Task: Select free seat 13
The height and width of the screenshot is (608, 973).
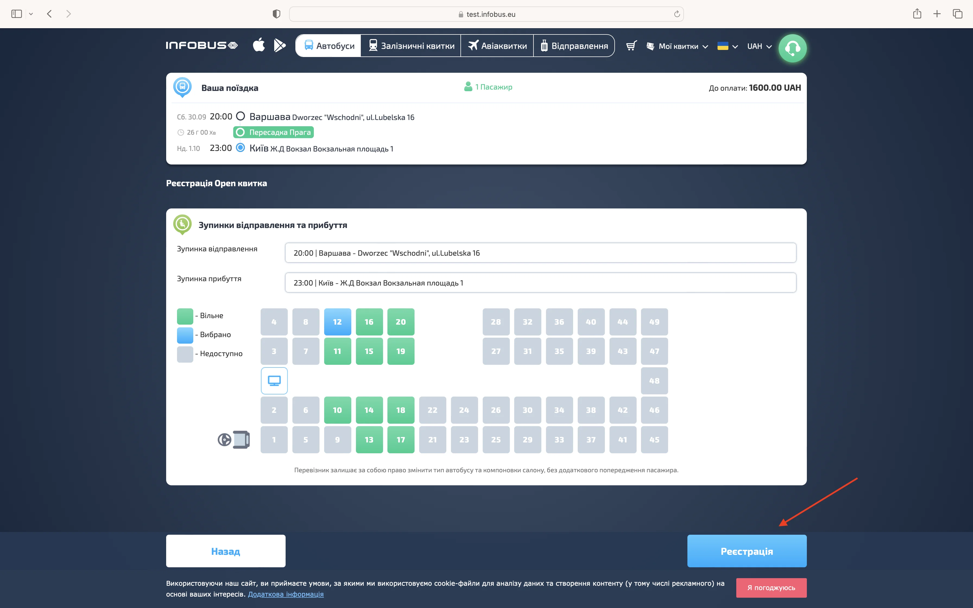Action: pos(369,439)
